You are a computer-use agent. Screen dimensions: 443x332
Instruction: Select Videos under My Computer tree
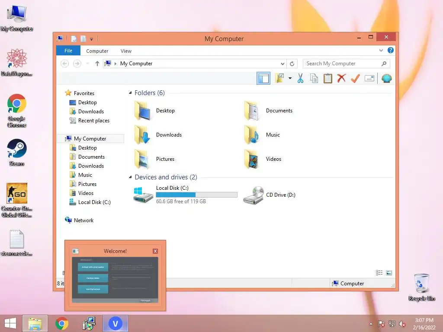[86, 193]
